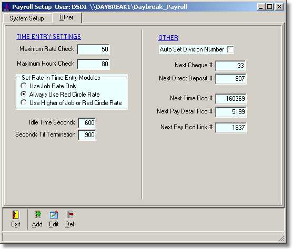This screenshot has width=293, height=250.
Task: Select Always Use Red Circle Rate
Action: 23,94
